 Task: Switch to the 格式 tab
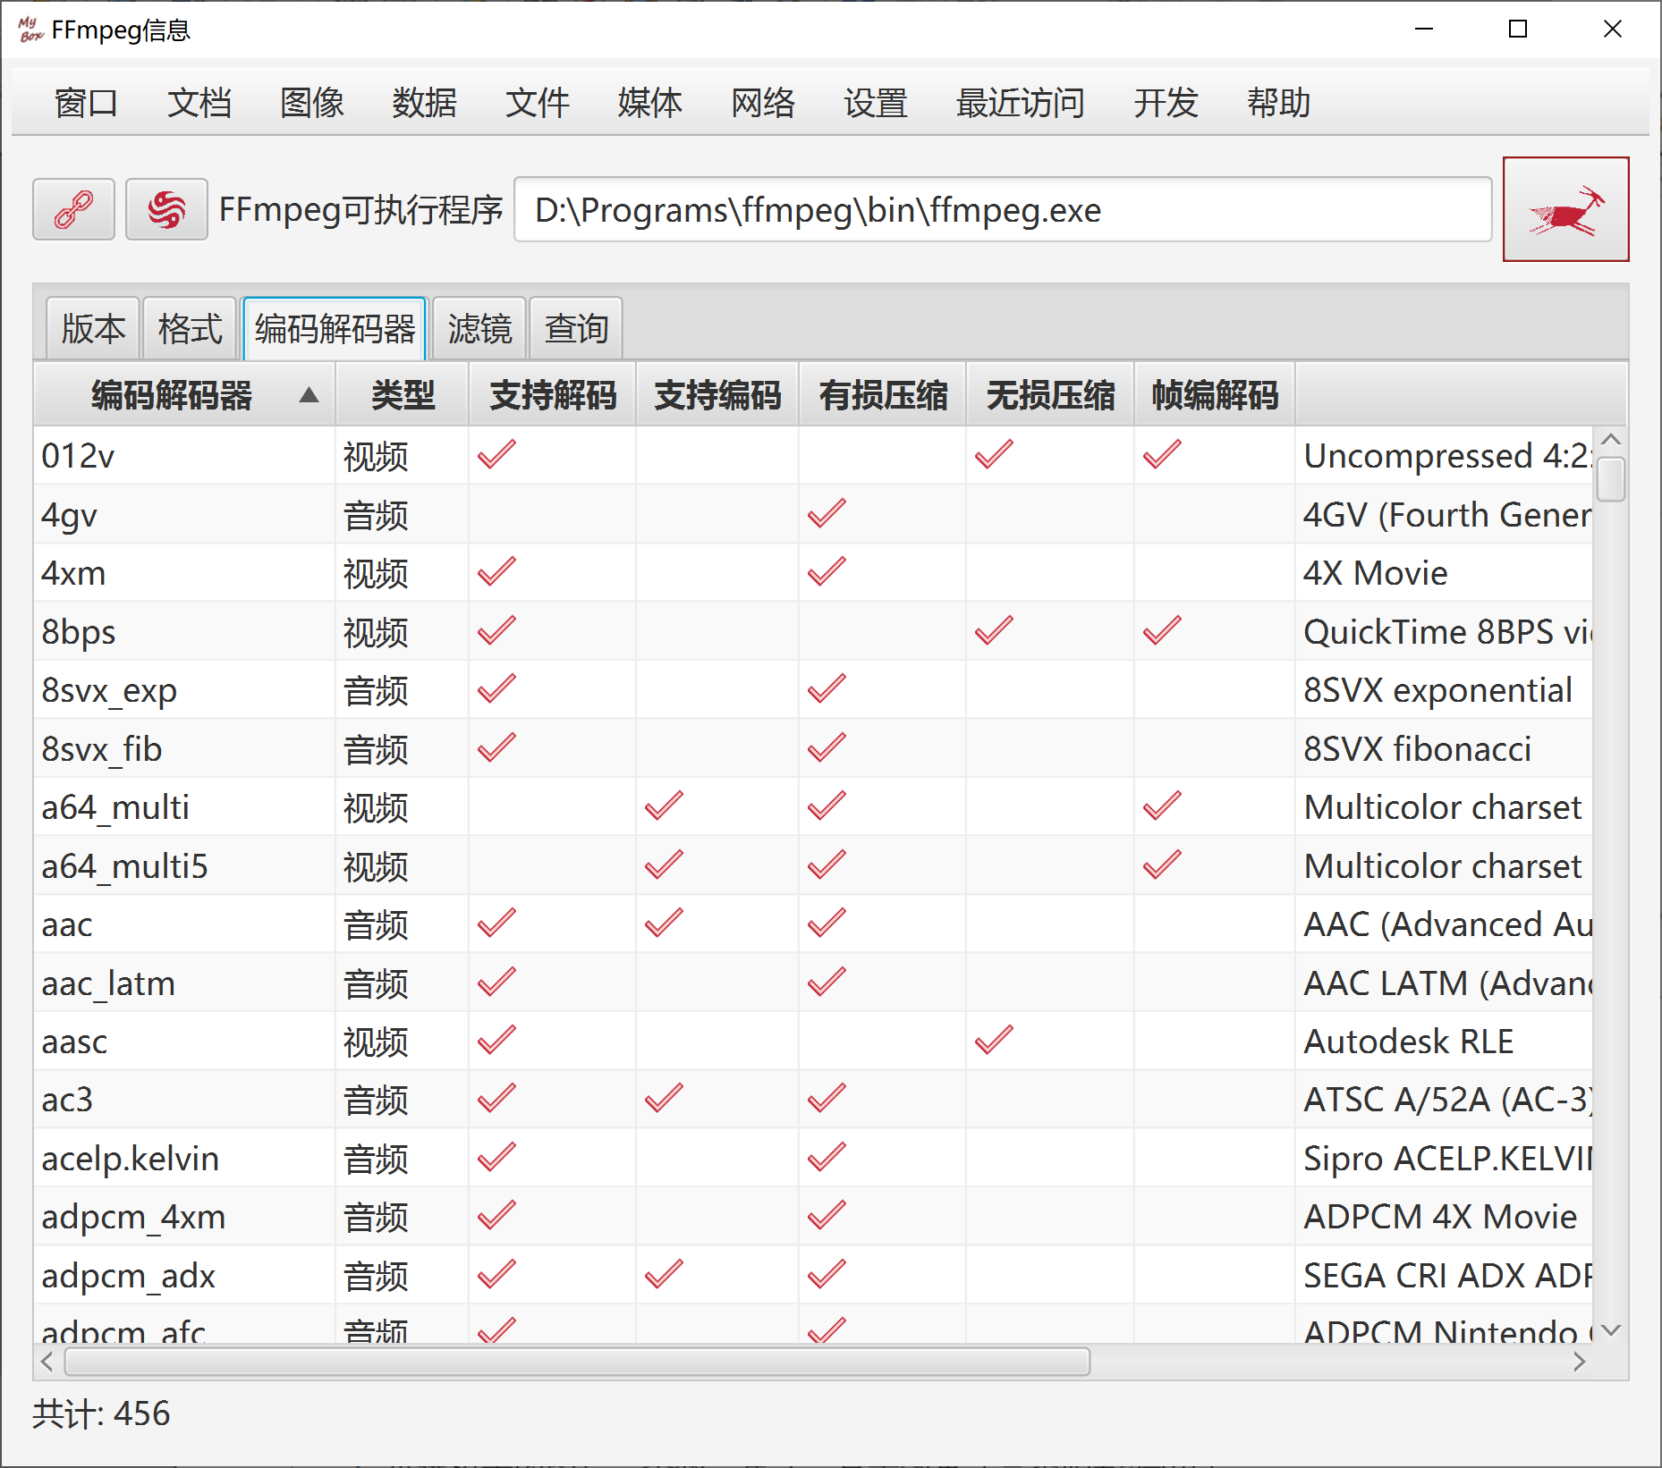[x=190, y=329]
